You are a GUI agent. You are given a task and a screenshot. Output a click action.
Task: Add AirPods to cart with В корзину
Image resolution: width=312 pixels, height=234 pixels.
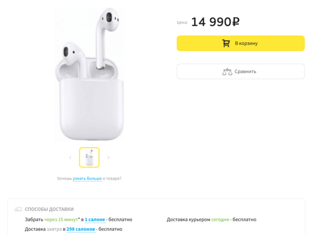[x=240, y=43]
